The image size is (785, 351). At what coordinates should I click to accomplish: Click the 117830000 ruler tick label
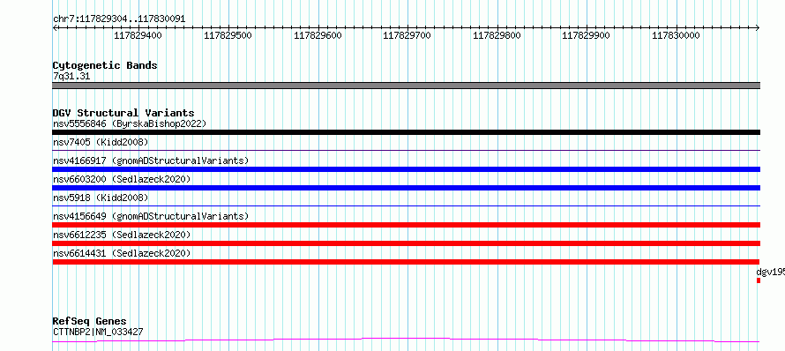pyautogui.click(x=676, y=35)
